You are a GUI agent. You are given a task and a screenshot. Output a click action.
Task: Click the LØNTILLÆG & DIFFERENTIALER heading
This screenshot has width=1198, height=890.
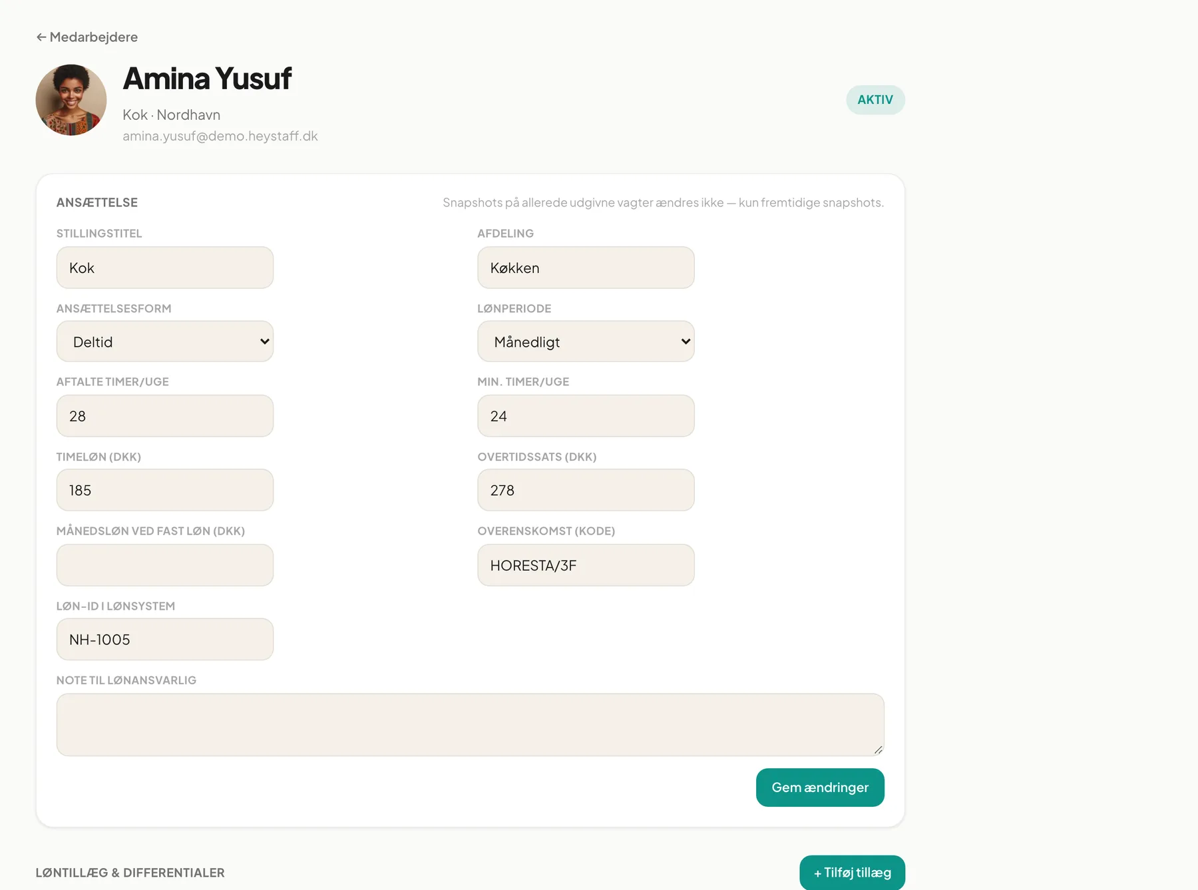pyautogui.click(x=130, y=873)
